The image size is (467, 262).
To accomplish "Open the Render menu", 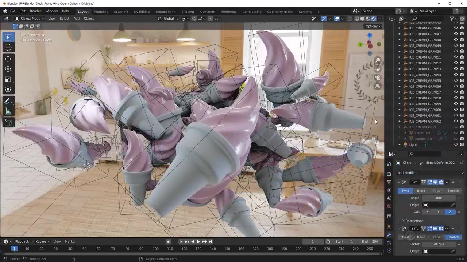I will 35,11.
